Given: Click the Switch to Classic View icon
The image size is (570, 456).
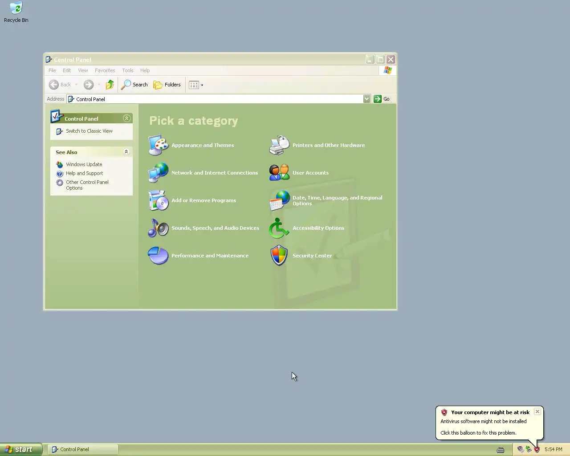Looking at the screenshot, I should 60,131.
